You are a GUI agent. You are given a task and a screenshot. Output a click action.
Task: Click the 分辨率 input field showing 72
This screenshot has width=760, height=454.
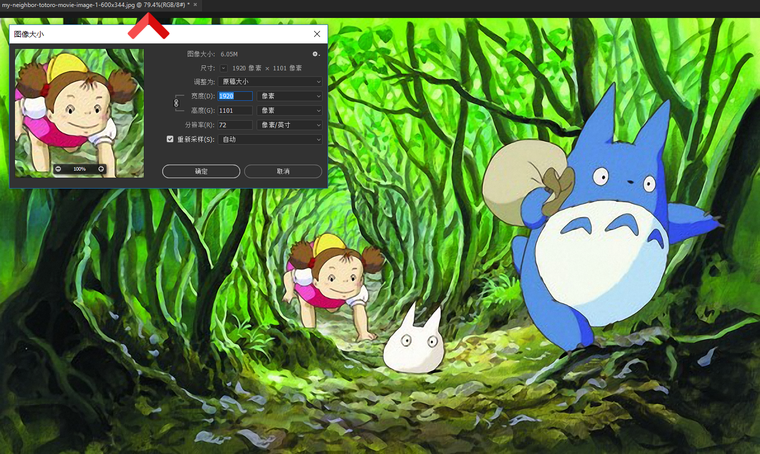(x=235, y=125)
